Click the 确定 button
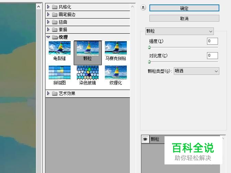 point(184,8)
